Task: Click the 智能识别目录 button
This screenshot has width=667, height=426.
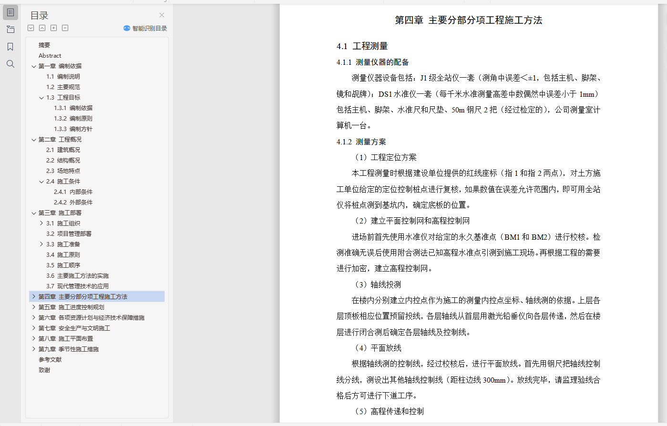Action: (145, 28)
